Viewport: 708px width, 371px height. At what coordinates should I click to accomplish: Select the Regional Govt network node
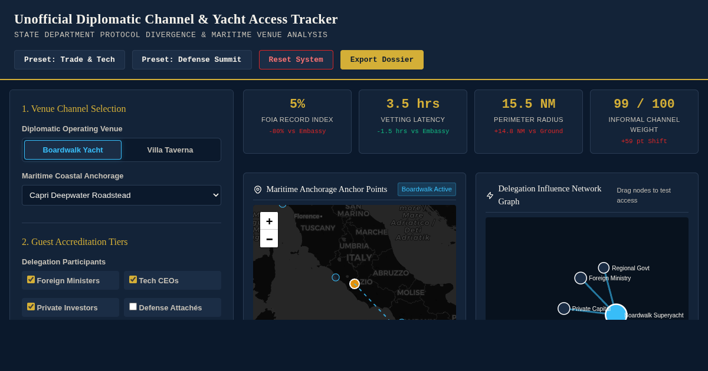coord(604,268)
